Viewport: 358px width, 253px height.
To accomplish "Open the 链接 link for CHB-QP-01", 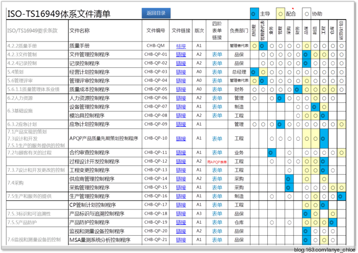I will point(181,55).
